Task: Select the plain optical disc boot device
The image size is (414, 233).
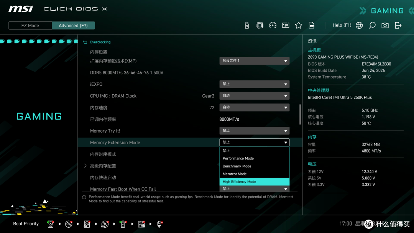Action: pos(69,224)
